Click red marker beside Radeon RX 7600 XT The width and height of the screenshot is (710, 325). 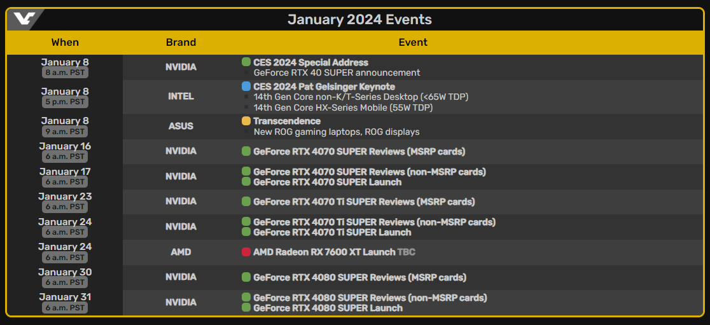tap(246, 252)
